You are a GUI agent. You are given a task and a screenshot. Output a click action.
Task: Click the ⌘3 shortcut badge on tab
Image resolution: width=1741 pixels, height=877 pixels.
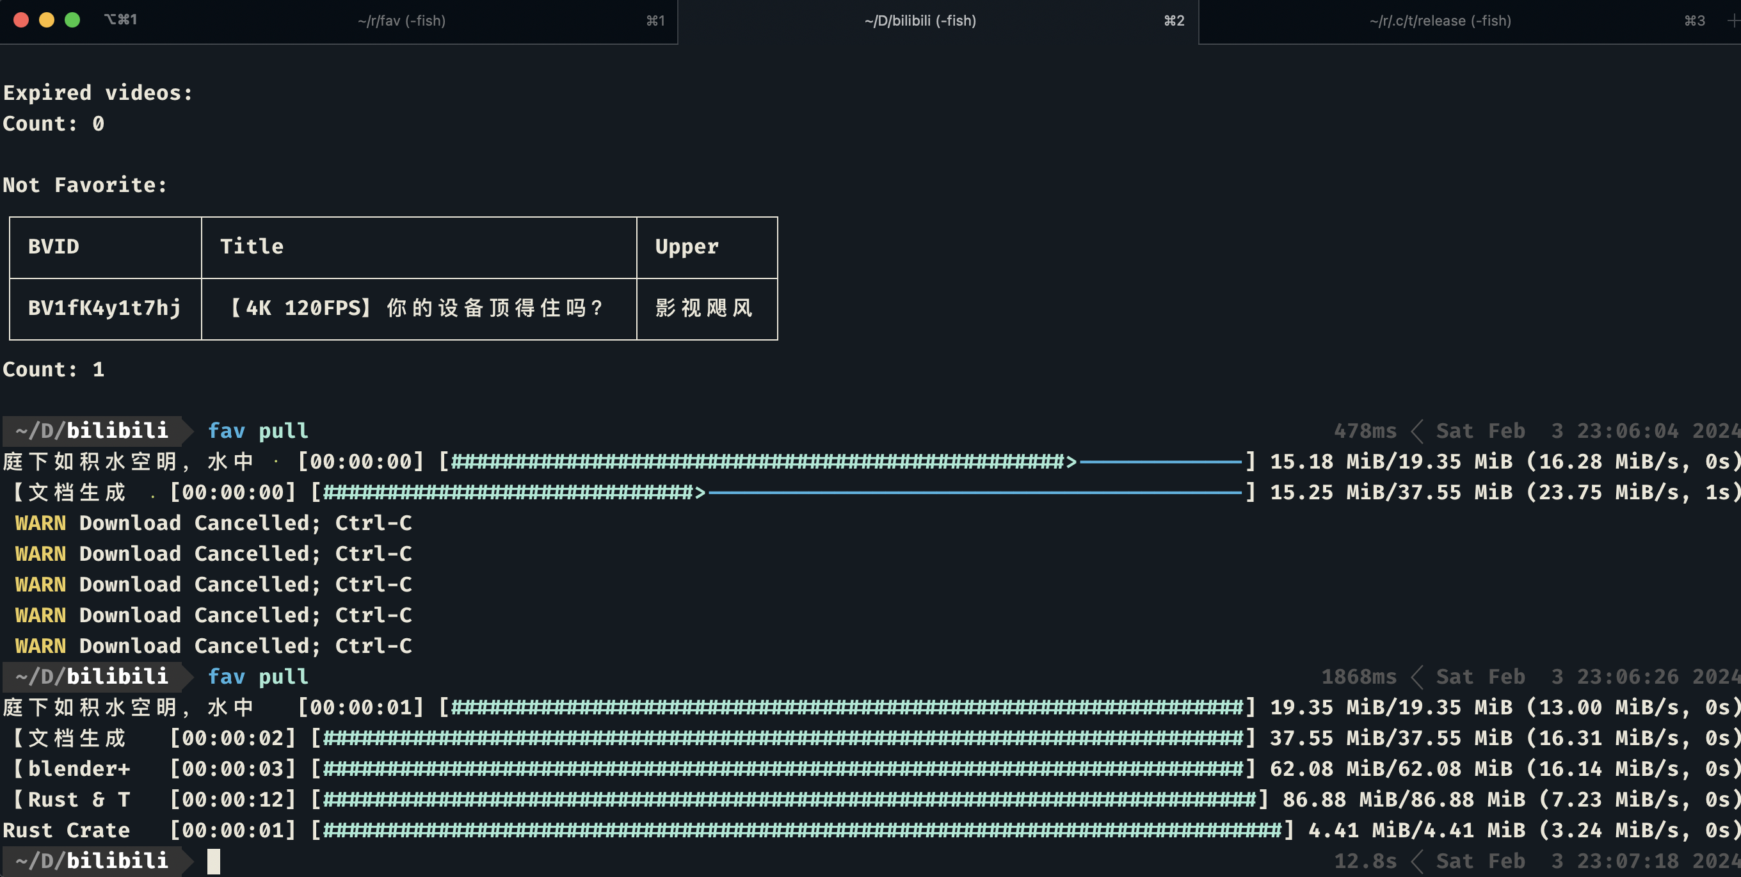pyautogui.click(x=1694, y=20)
